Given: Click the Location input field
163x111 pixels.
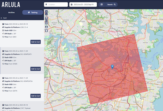Looking at the screenshot, I should click(56, 4).
